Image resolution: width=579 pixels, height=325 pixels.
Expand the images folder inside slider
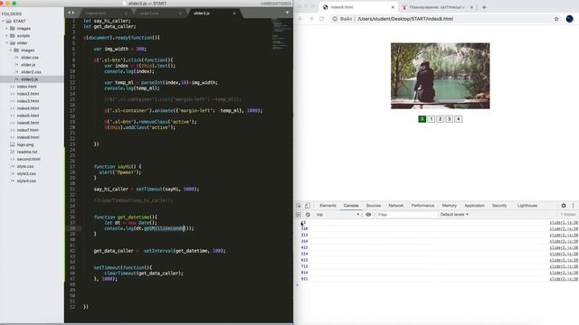pos(11,51)
